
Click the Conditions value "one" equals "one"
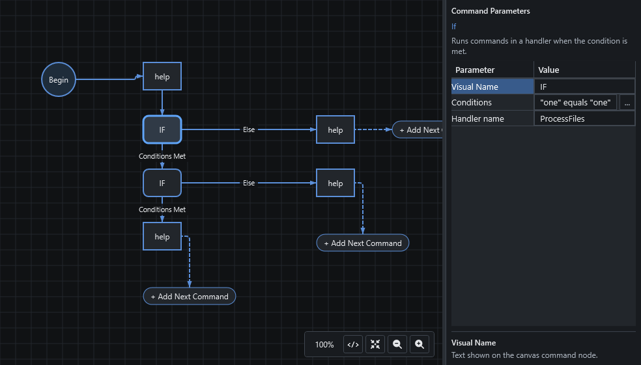(575, 103)
